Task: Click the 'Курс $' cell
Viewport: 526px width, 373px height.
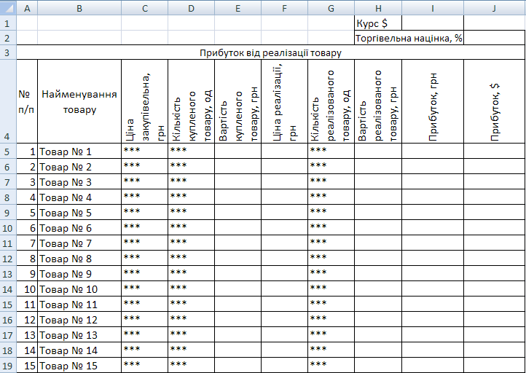Action: tap(378, 23)
